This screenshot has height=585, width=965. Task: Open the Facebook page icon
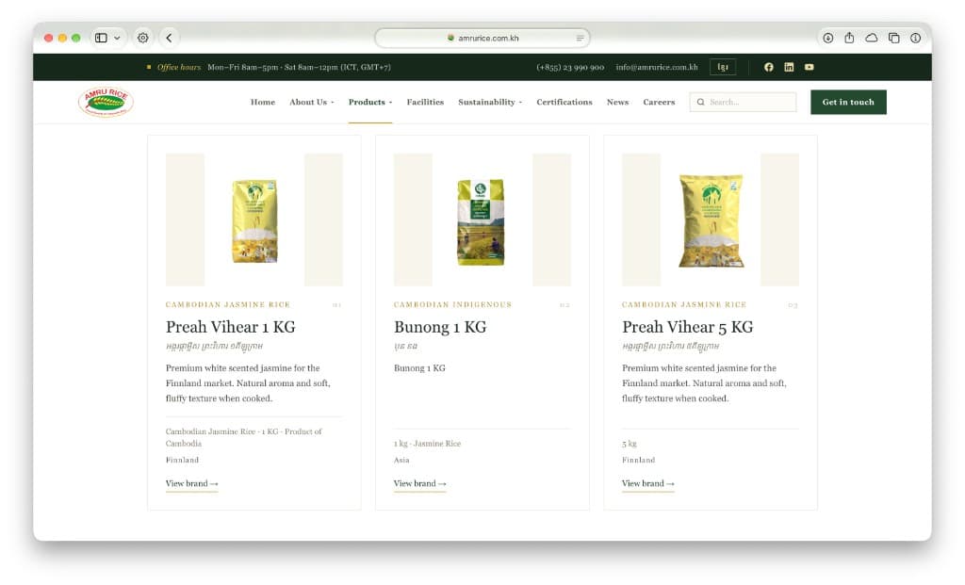(x=769, y=67)
